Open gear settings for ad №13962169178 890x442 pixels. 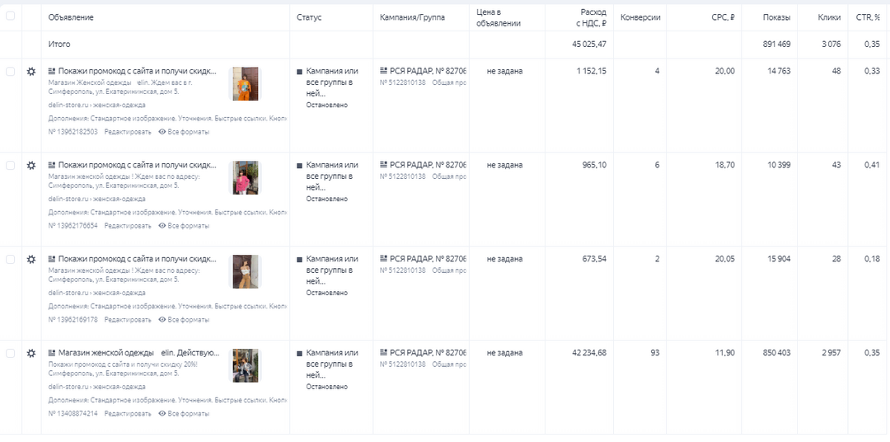pos(31,259)
